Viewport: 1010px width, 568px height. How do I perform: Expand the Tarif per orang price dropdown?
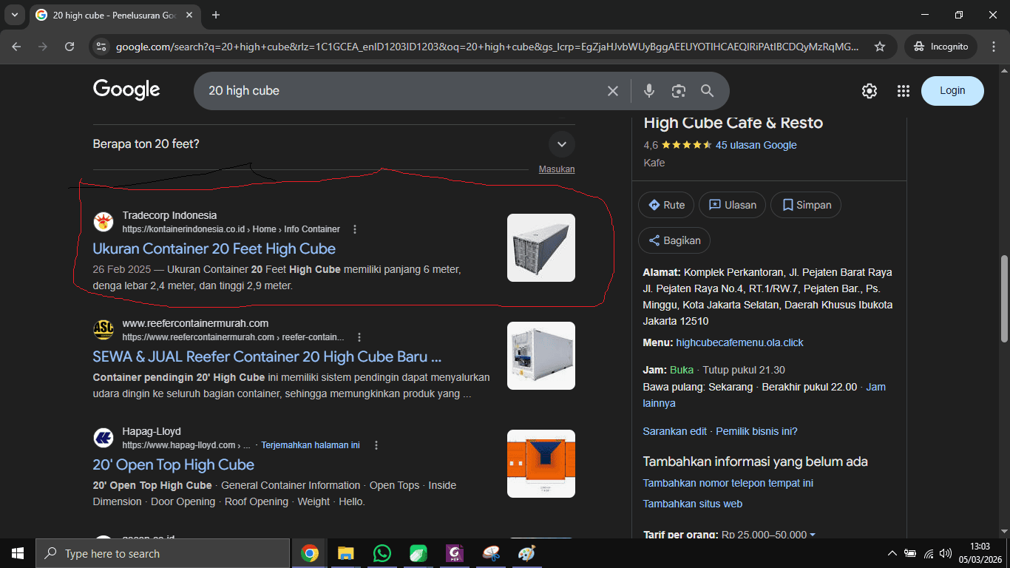coord(813,535)
